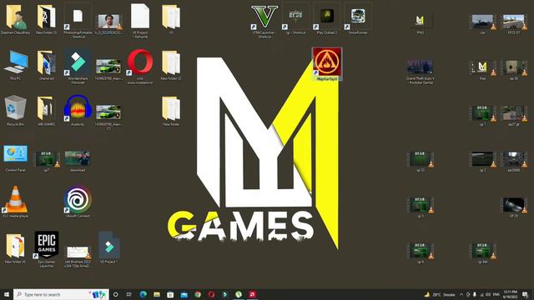
Task: Select the car video file thumbnail
Action: (482, 23)
